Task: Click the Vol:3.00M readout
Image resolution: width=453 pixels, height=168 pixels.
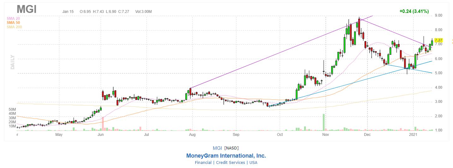Action: click(144, 12)
